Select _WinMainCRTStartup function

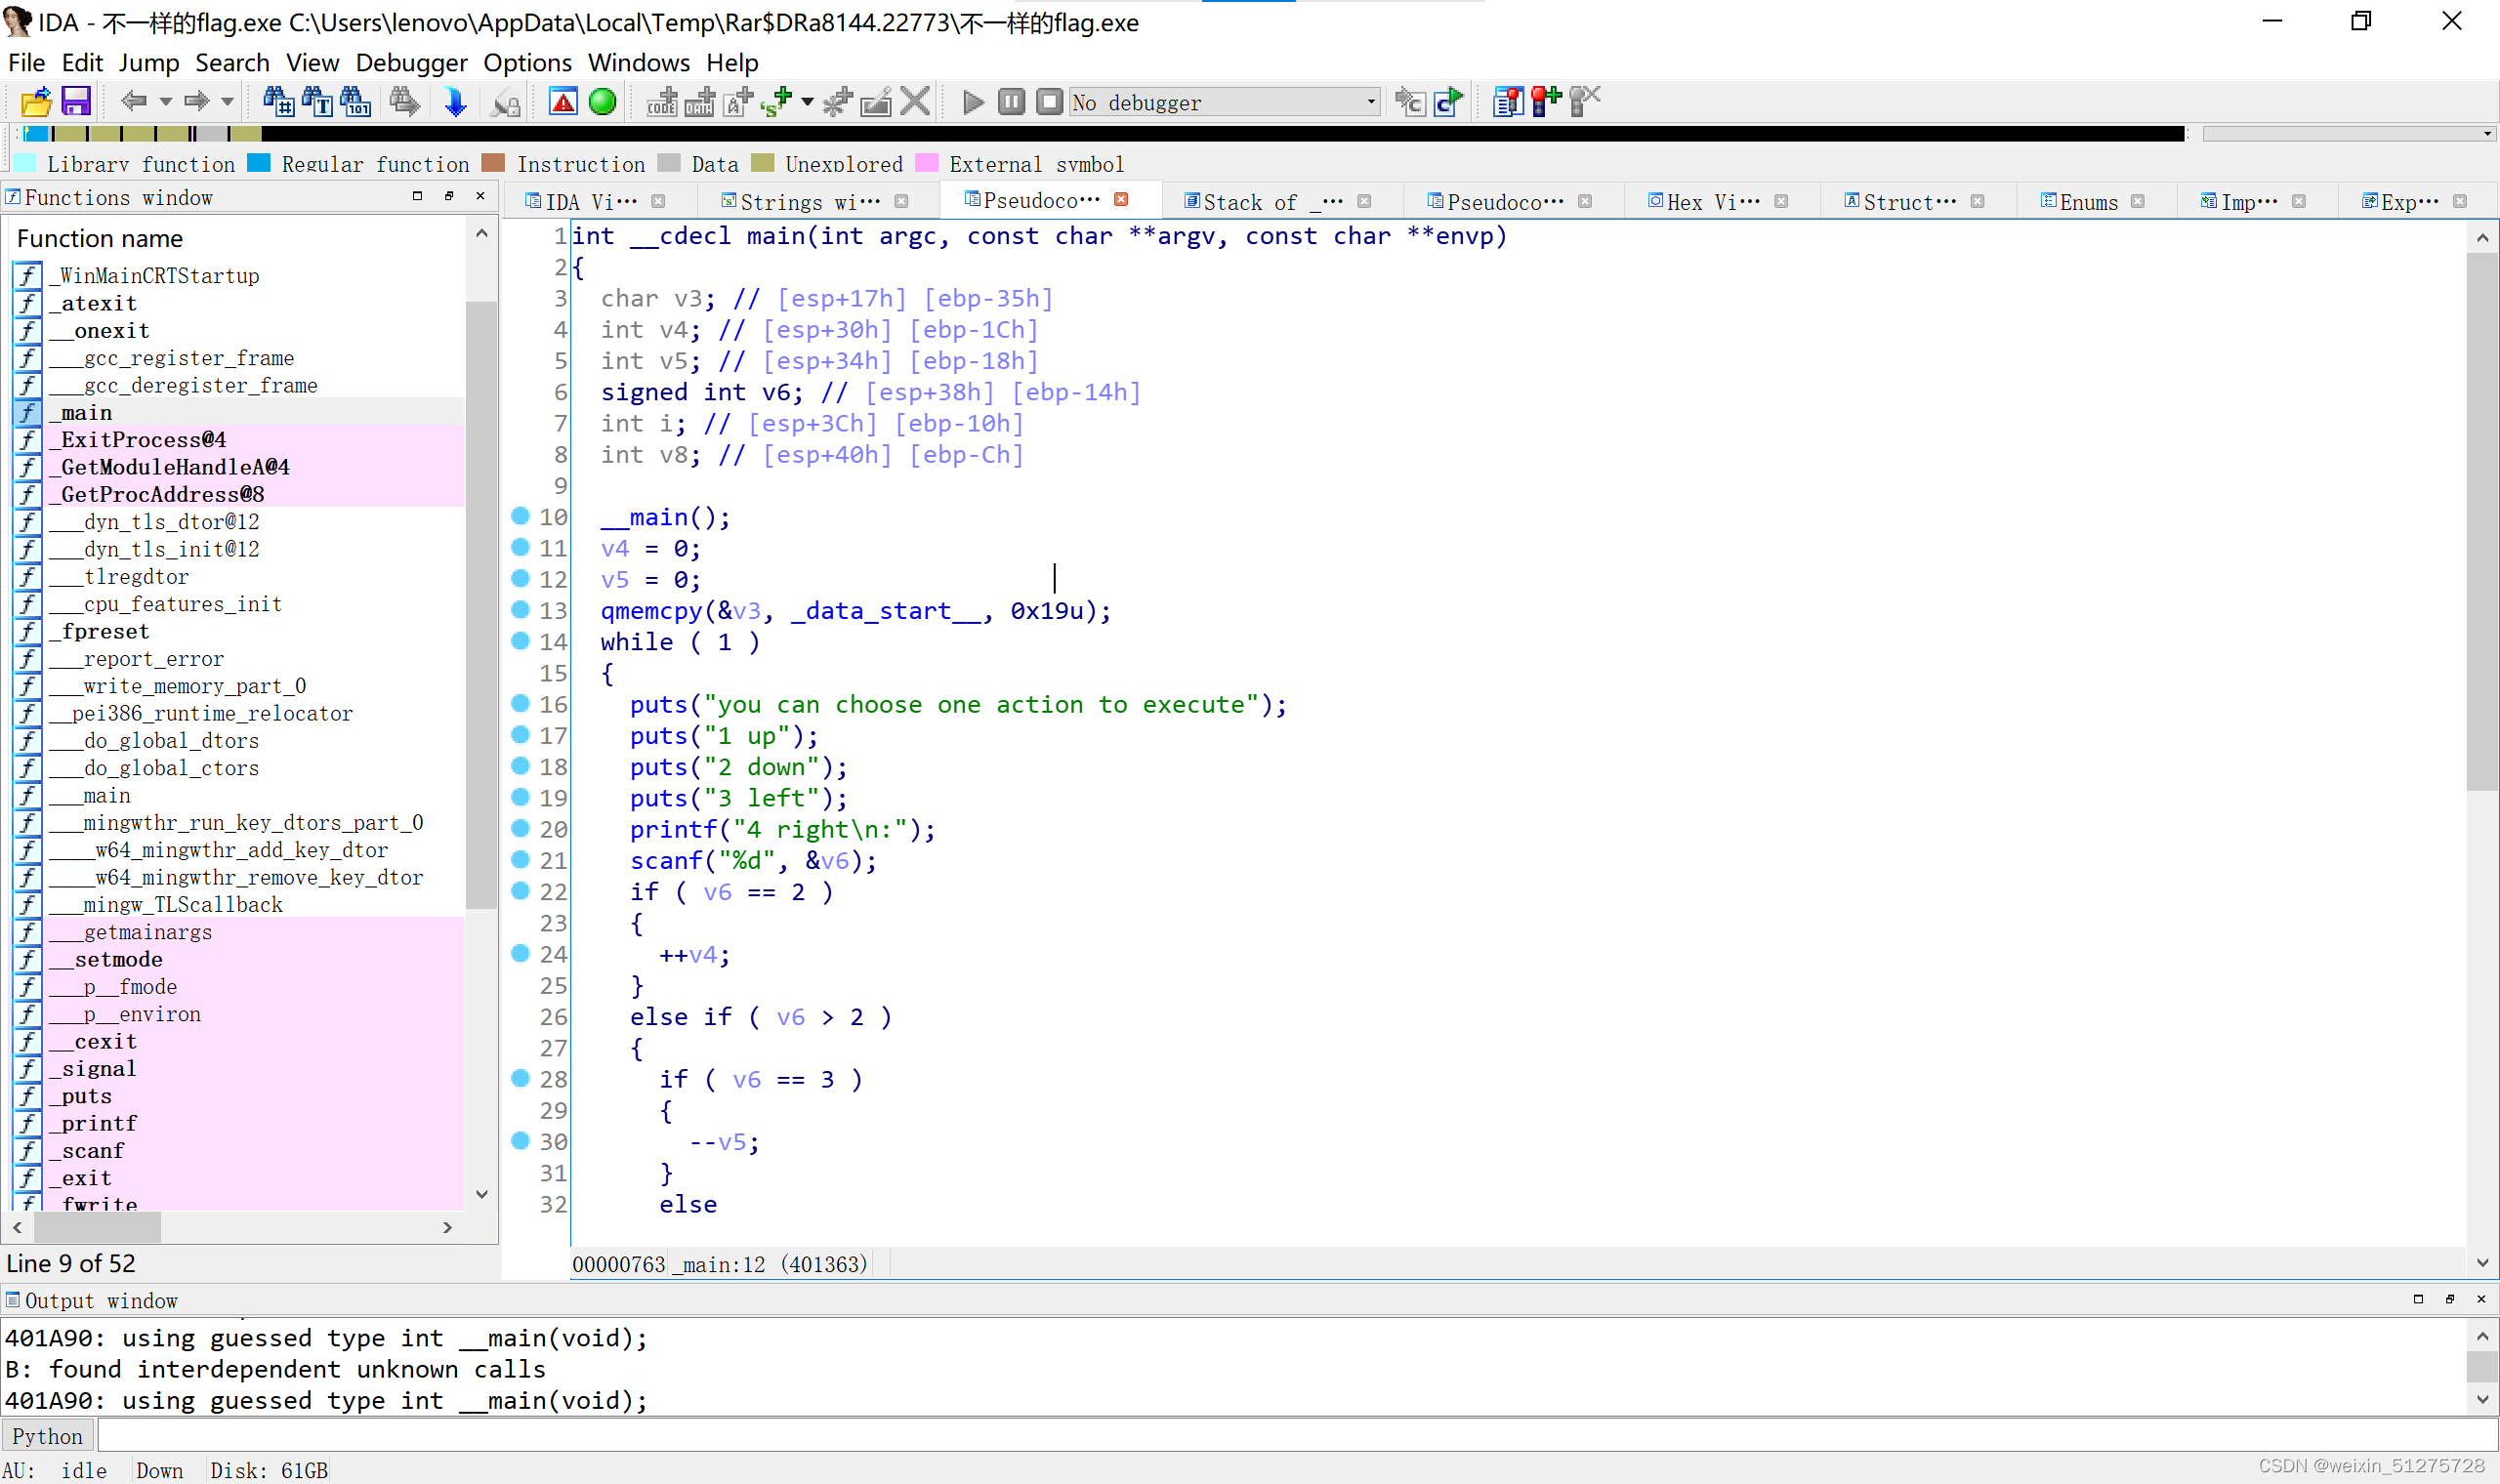pos(238,275)
